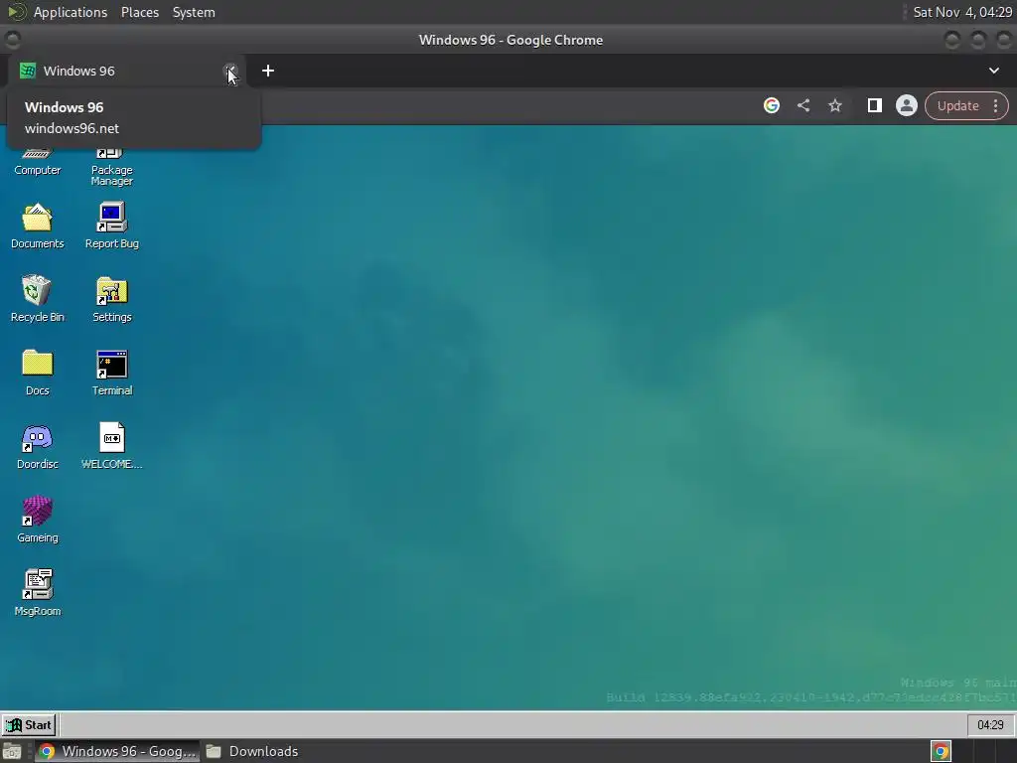The image size is (1017, 763).
Task: Click the Chrome icon in bottom panel tray
Action: click(941, 751)
